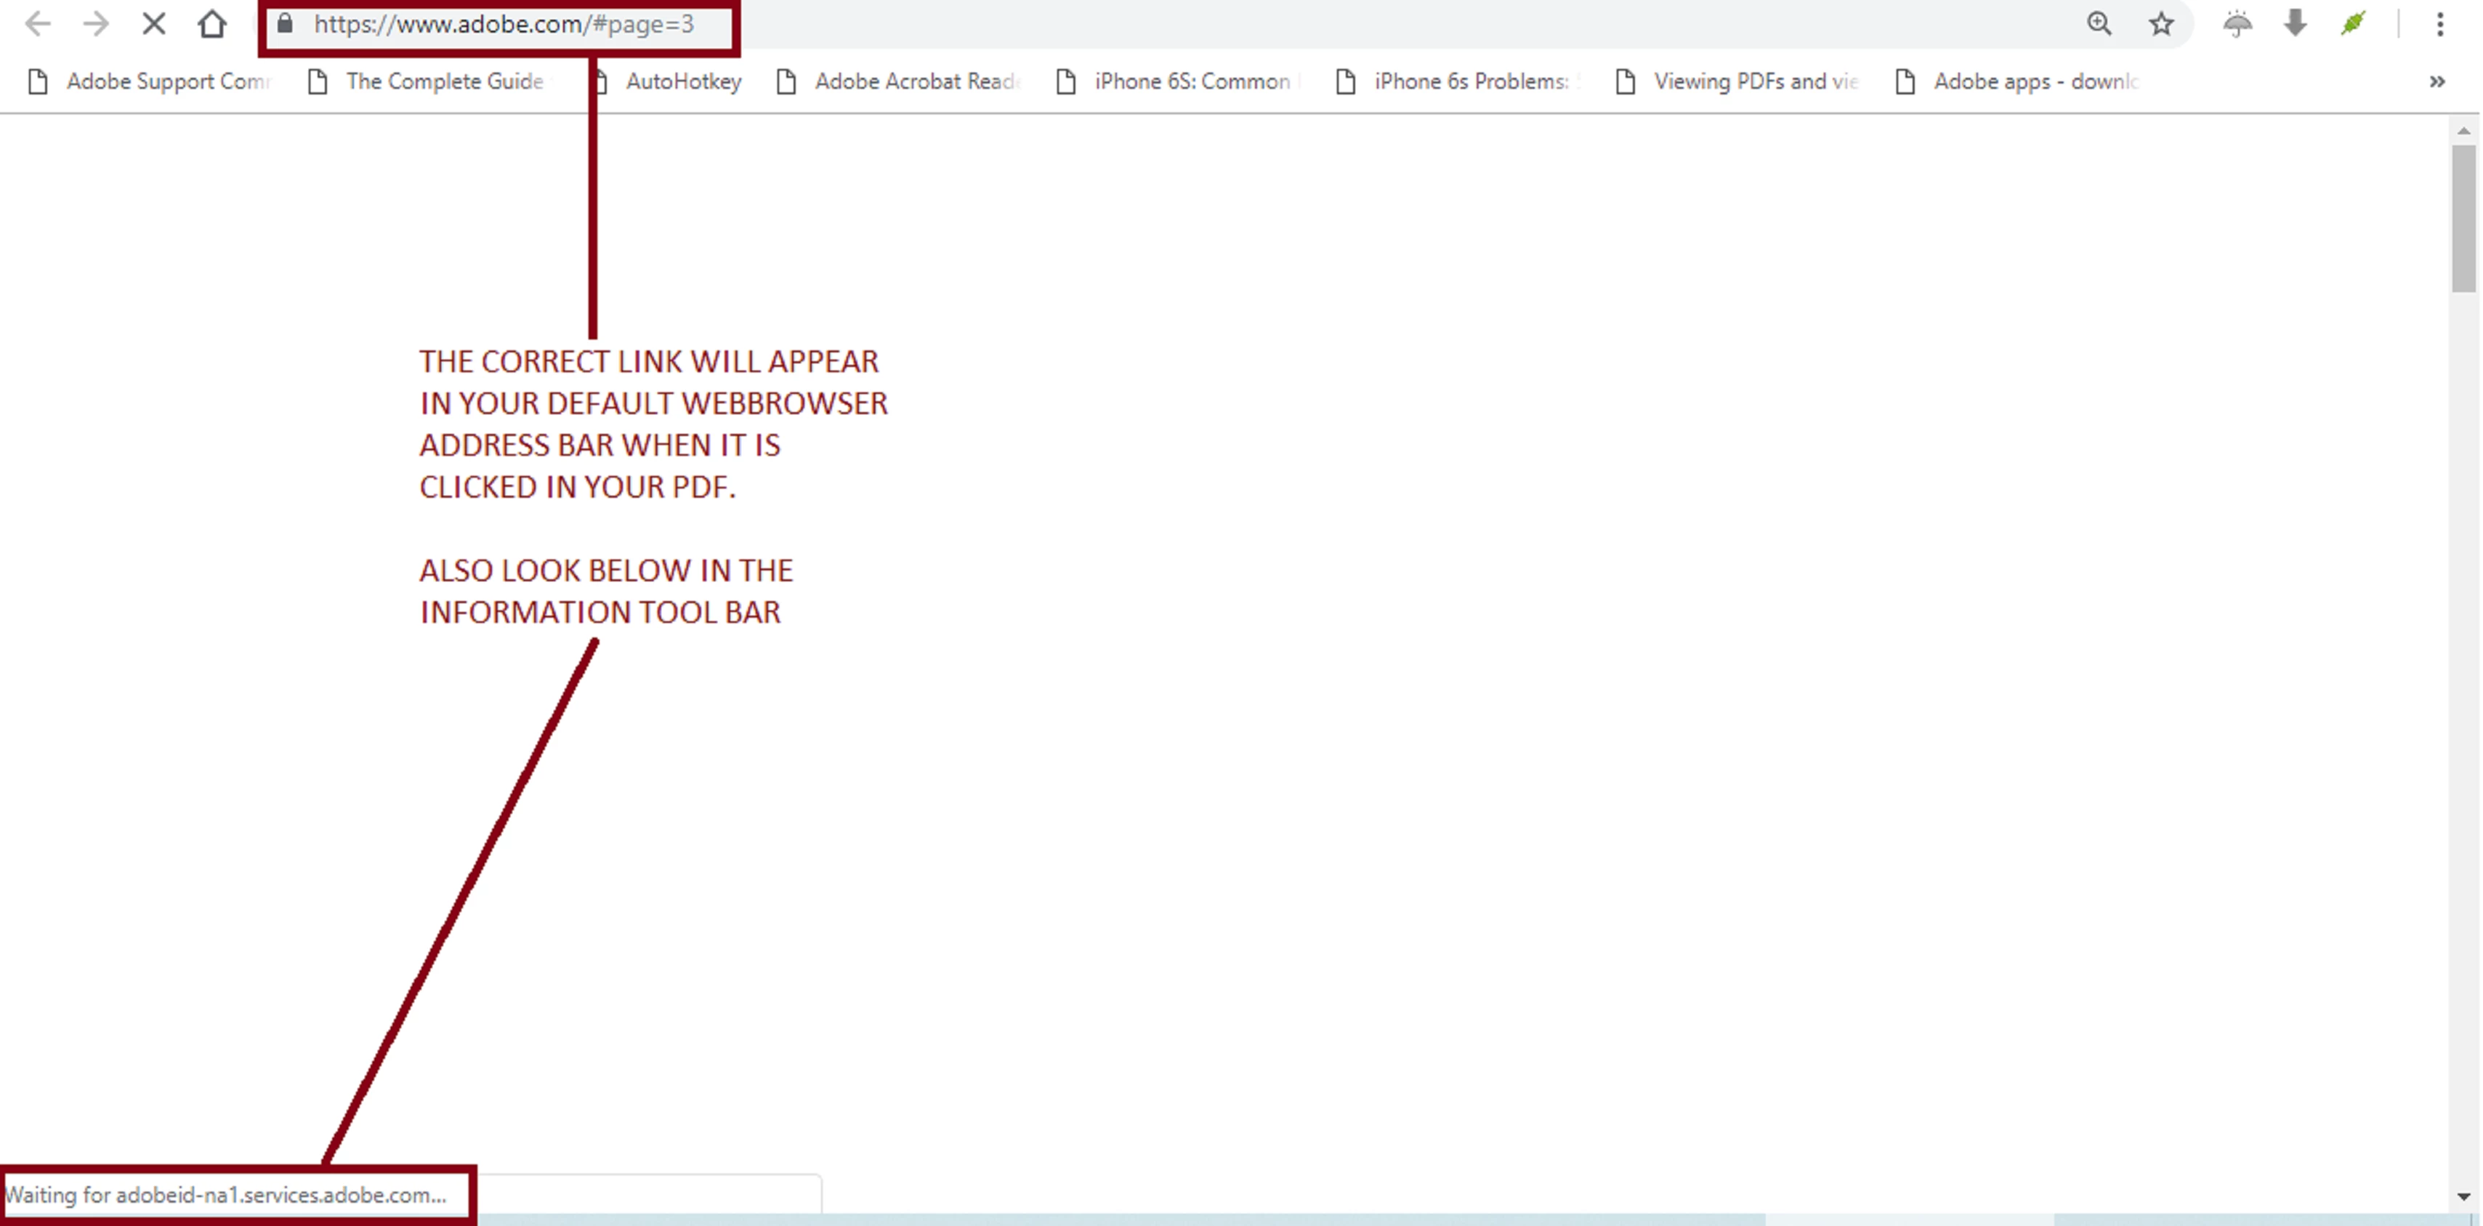Click the scrollbar down arrow
This screenshot has width=2483, height=1226.
(2463, 1196)
